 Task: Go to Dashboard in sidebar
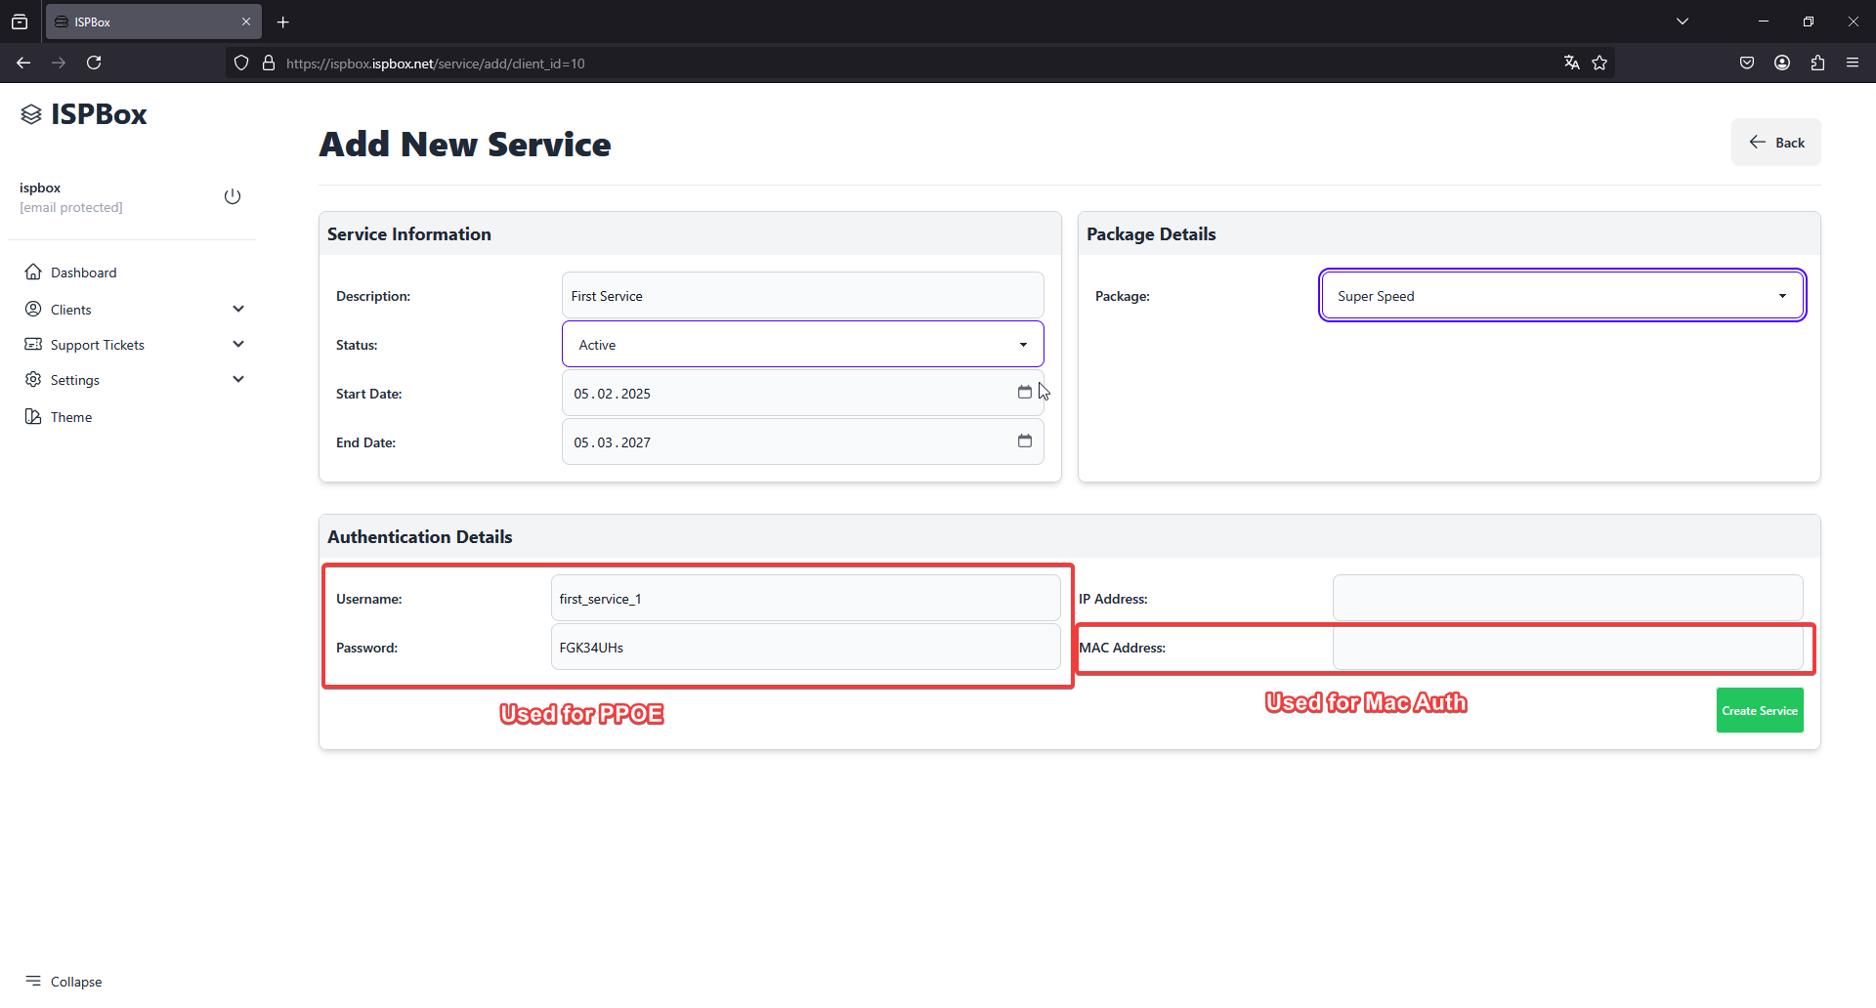[83, 273]
